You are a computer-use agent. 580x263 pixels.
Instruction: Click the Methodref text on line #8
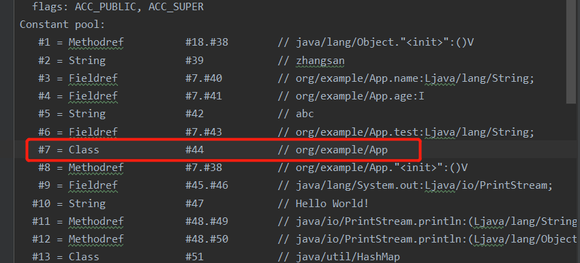point(96,168)
